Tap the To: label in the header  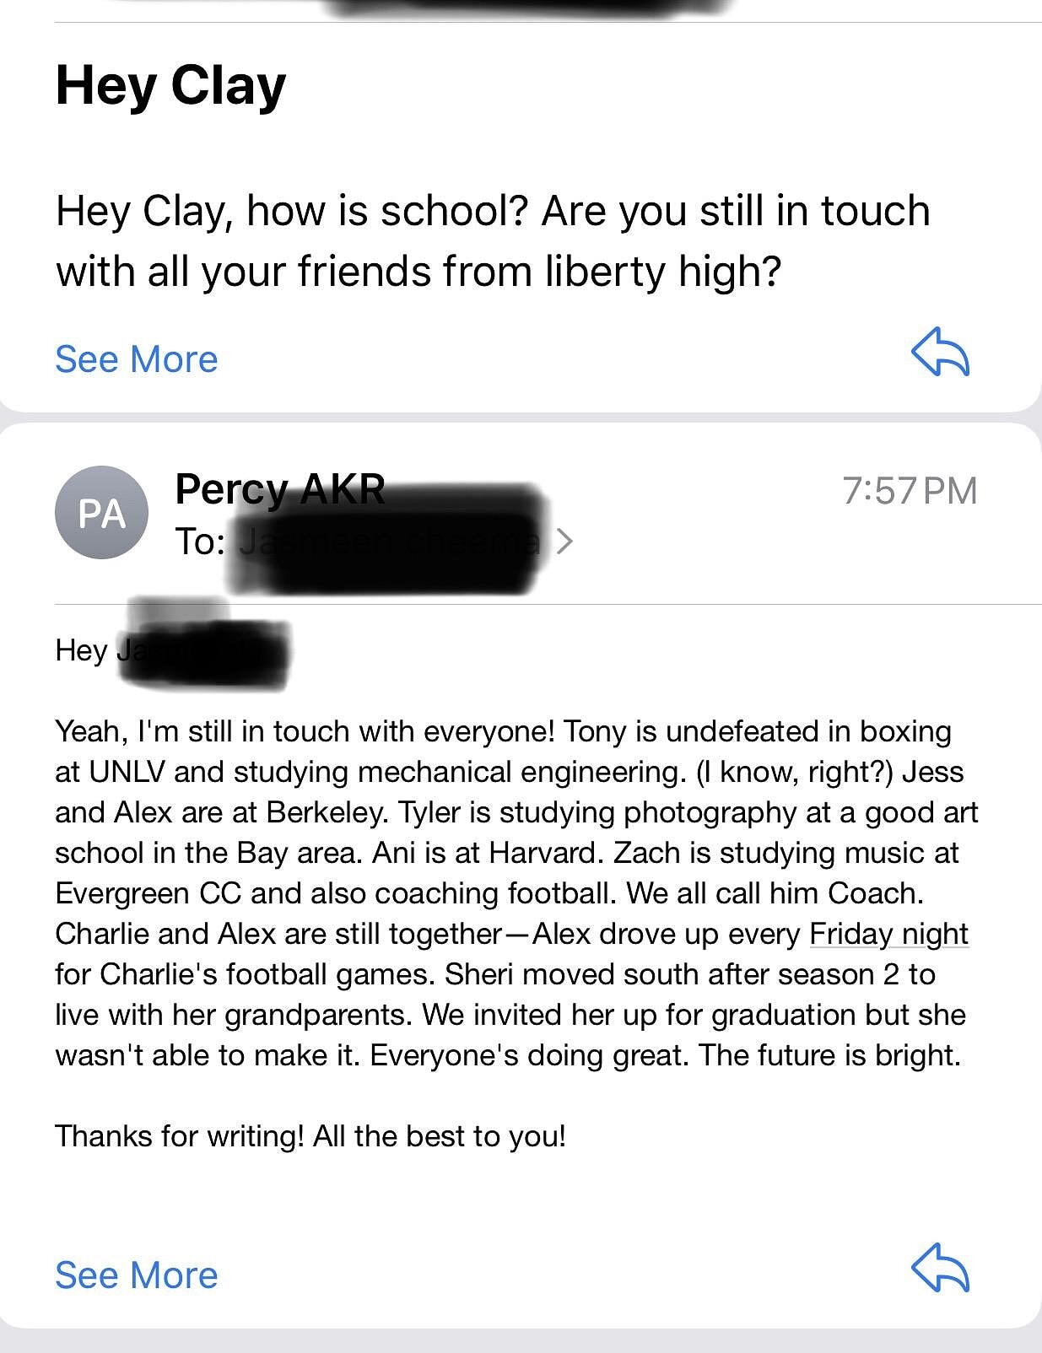click(199, 542)
